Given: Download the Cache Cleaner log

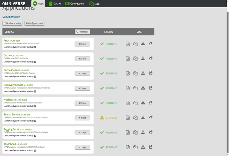Looking at the screenshot, I should click(x=143, y=73).
